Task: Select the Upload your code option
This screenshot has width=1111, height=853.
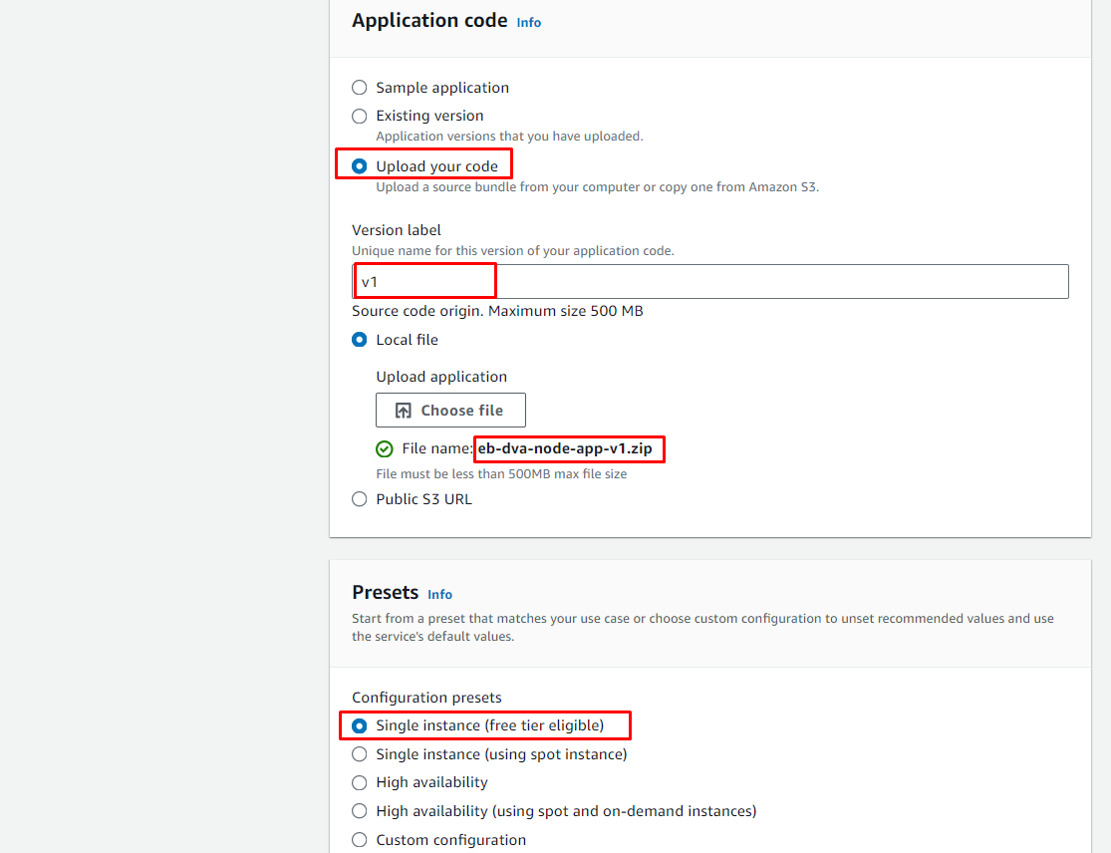Action: coord(360,166)
